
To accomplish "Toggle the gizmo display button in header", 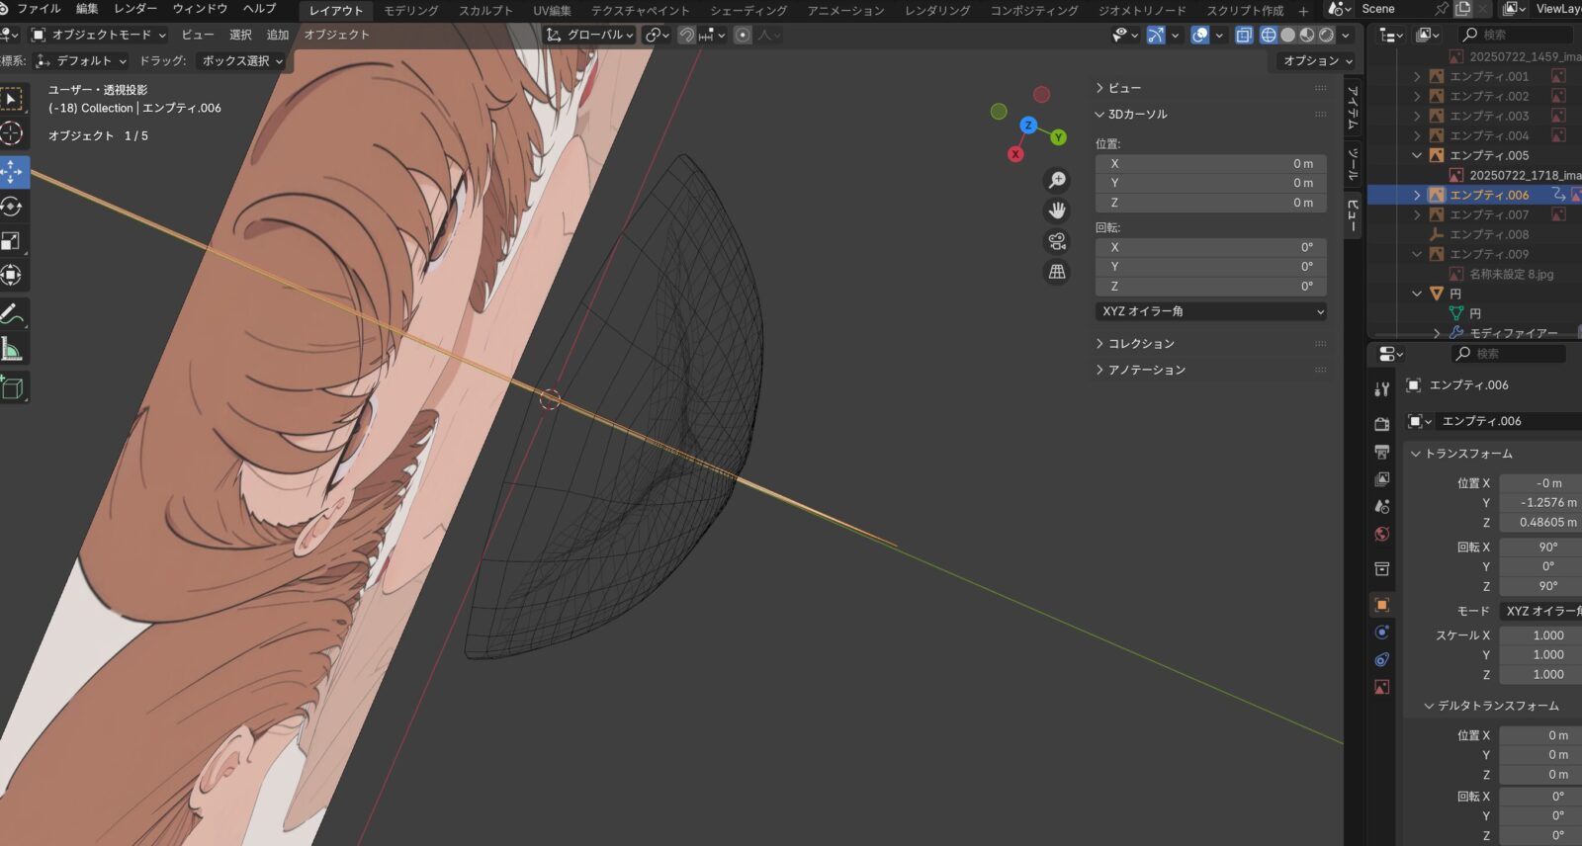I will [1155, 35].
